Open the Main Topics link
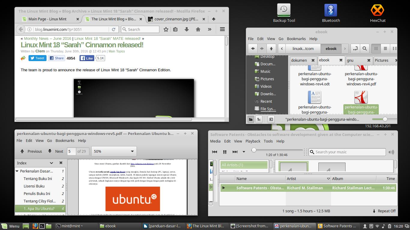This screenshot has width=410, height=230. [117, 51]
